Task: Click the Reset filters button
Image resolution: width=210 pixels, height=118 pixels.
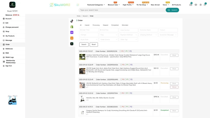Action: point(94,44)
